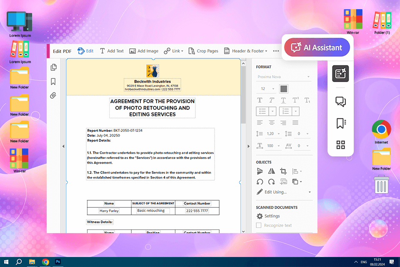Image resolution: width=400 pixels, height=267 pixels.
Task: Rotate object counterclockwise
Action: (260, 181)
